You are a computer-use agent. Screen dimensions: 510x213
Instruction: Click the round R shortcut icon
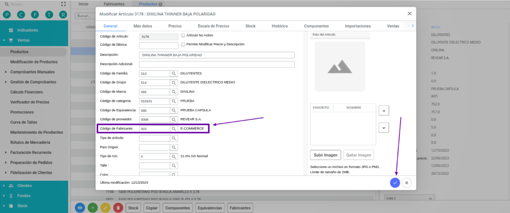point(63,15)
